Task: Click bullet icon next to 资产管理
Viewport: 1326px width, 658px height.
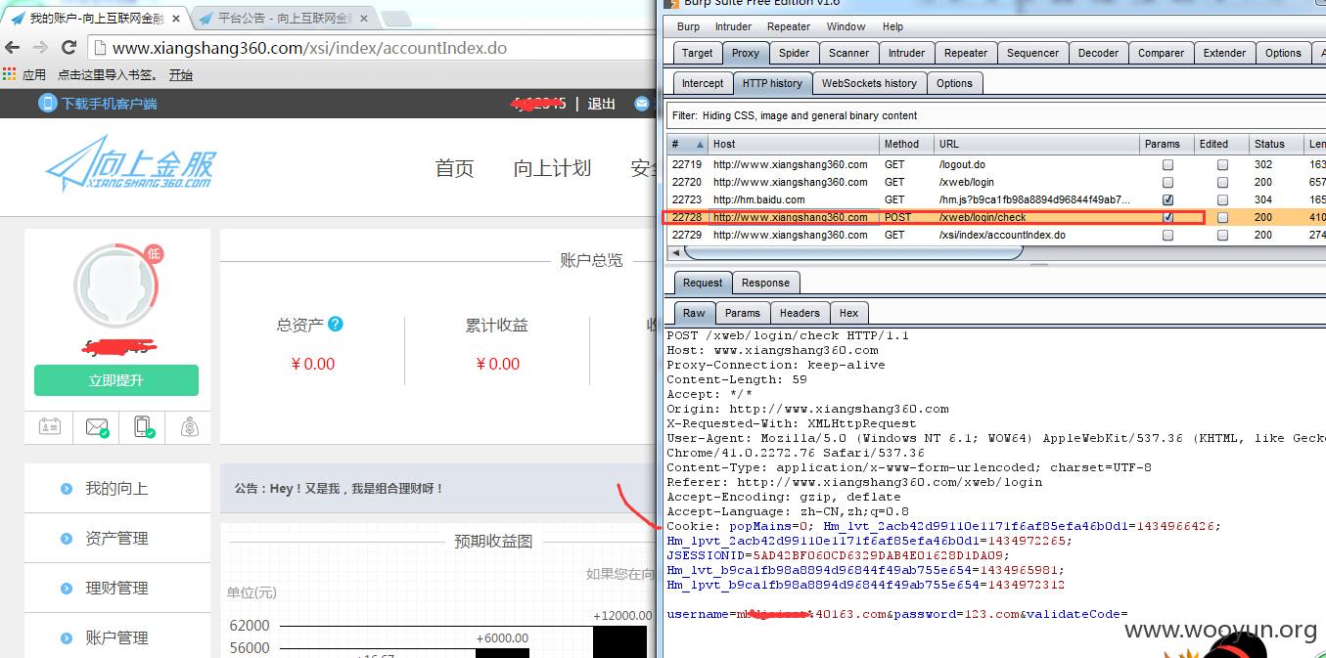Action: pos(67,539)
